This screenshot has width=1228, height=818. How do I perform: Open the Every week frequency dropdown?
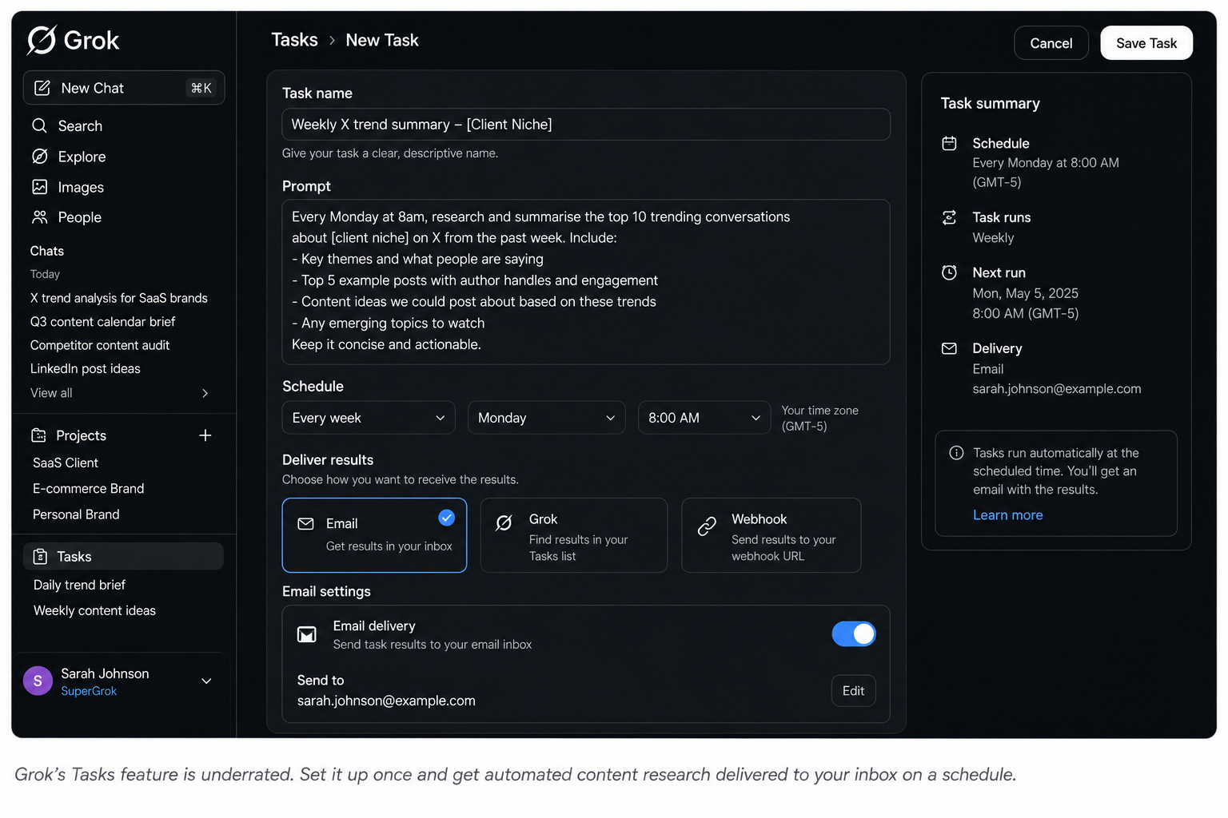click(369, 418)
